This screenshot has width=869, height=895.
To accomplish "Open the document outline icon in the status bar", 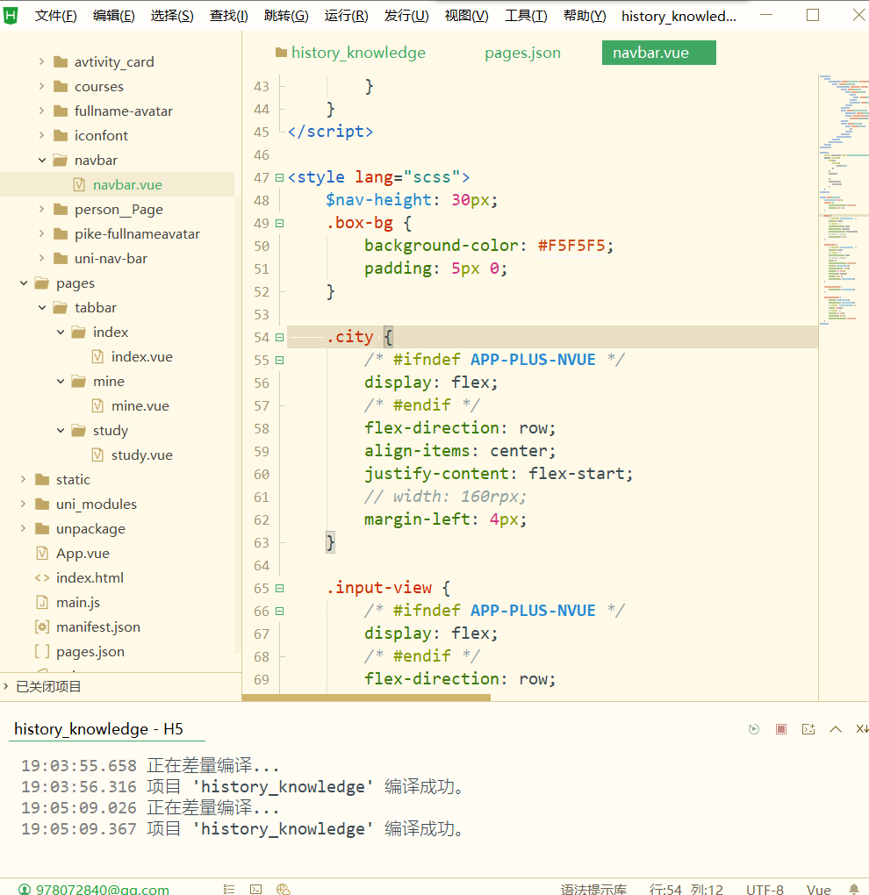I will (x=229, y=889).
